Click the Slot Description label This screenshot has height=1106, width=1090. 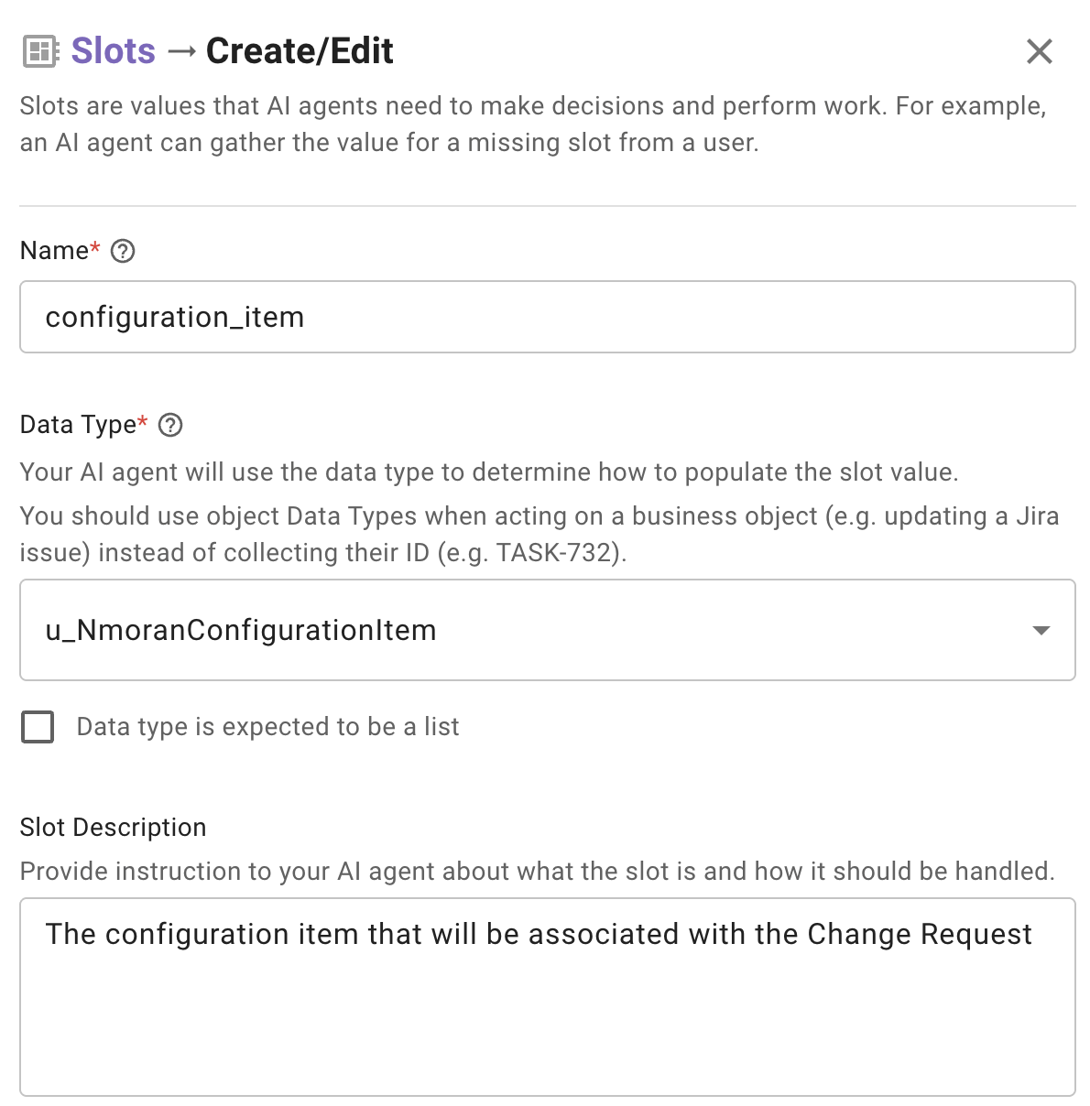114,828
